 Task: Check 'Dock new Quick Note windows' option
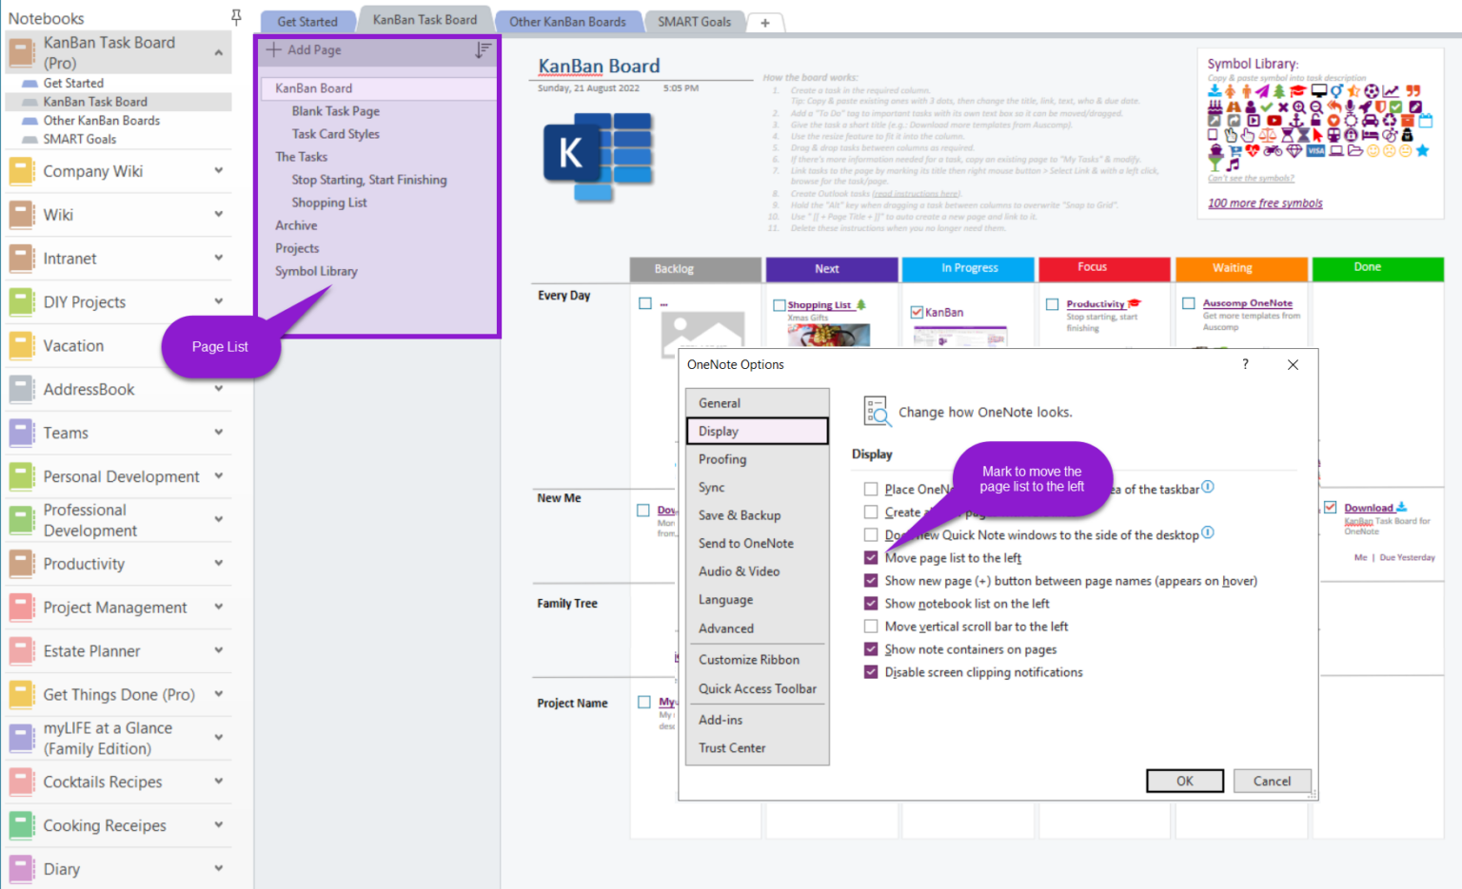(x=871, y=534)
